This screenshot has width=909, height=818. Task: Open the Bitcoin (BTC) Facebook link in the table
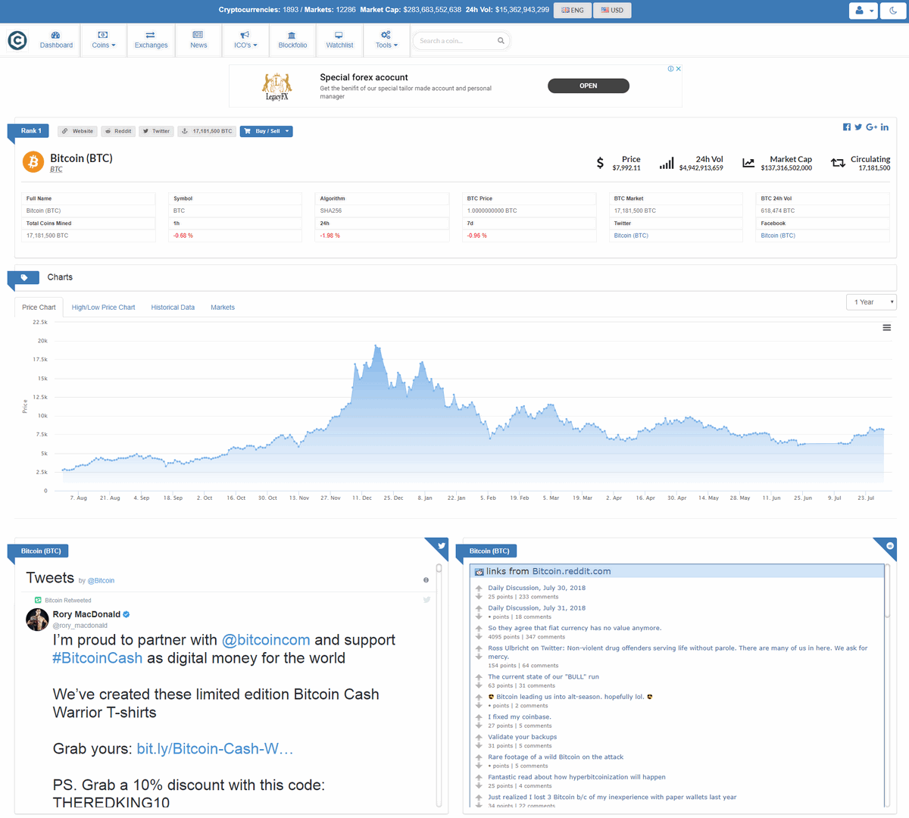point(778,236)
